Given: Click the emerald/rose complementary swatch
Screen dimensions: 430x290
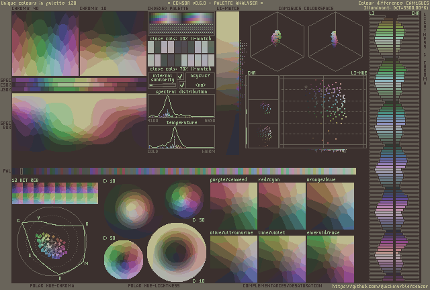Looking at the screenshot, I should click(x=330, y=258).
